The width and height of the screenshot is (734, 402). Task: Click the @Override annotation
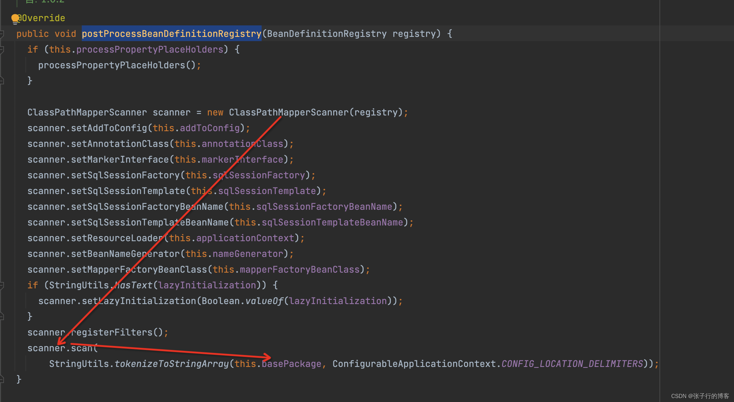pos(42,18)
